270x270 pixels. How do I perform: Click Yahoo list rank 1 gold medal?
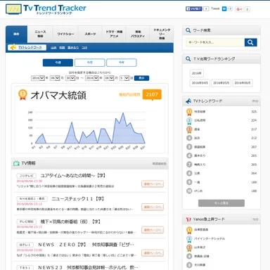(189, 230)
